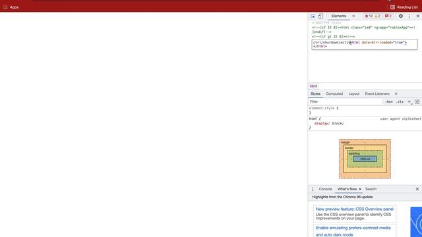
Task: Open 'New preview feature: CSS Overview panel' link
Action: click(355, 209)
